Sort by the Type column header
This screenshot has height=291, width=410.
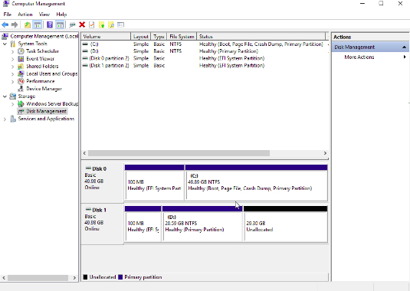159,37
